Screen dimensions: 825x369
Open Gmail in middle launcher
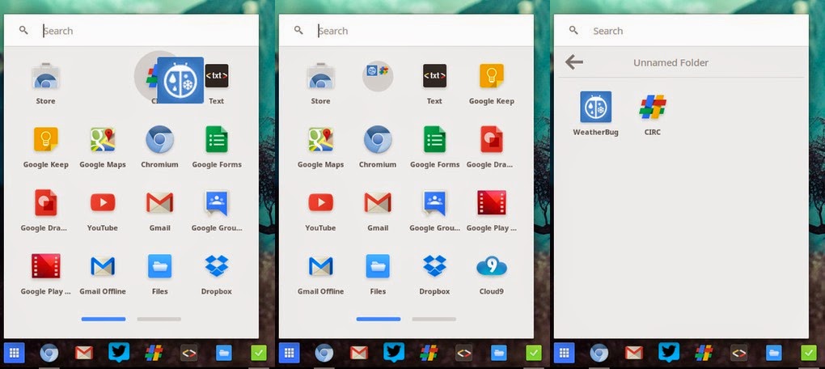point(377,202)
